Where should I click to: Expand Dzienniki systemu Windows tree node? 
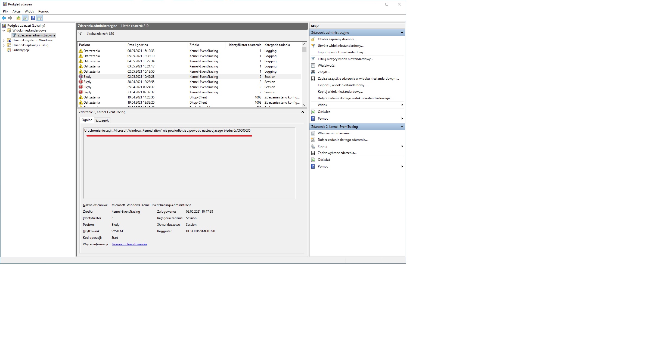[x=4, y=40]
